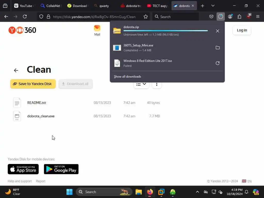Open the VirtualBox taskbar icon

click(161, 192)
